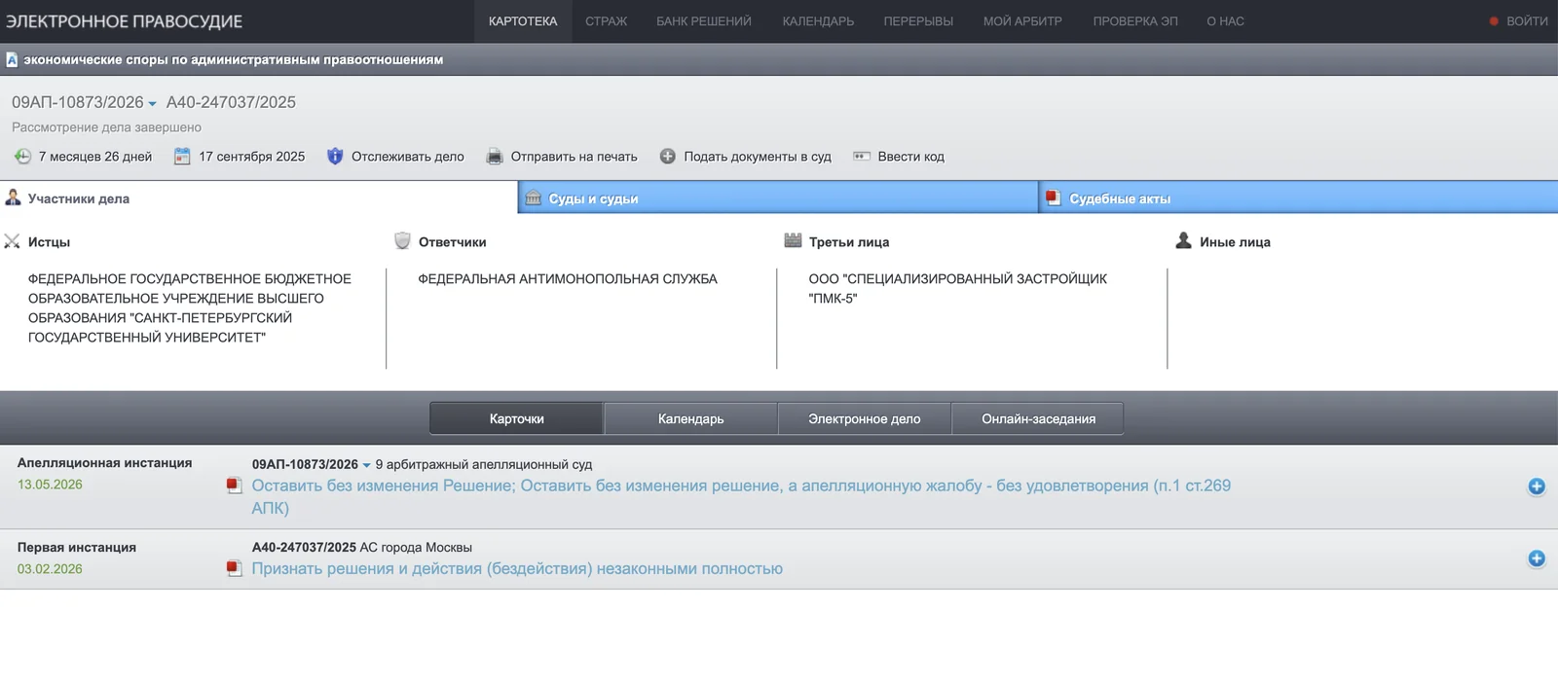This screenshot has height=684, width=1558.
Task: Click the red login indicator by ВОЙТИ
Action: 1494,21
